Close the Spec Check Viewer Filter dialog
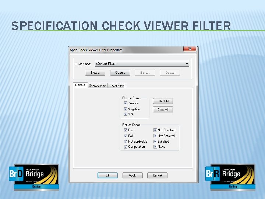Viewport: 265px width, 199px height. coord(190,49)
